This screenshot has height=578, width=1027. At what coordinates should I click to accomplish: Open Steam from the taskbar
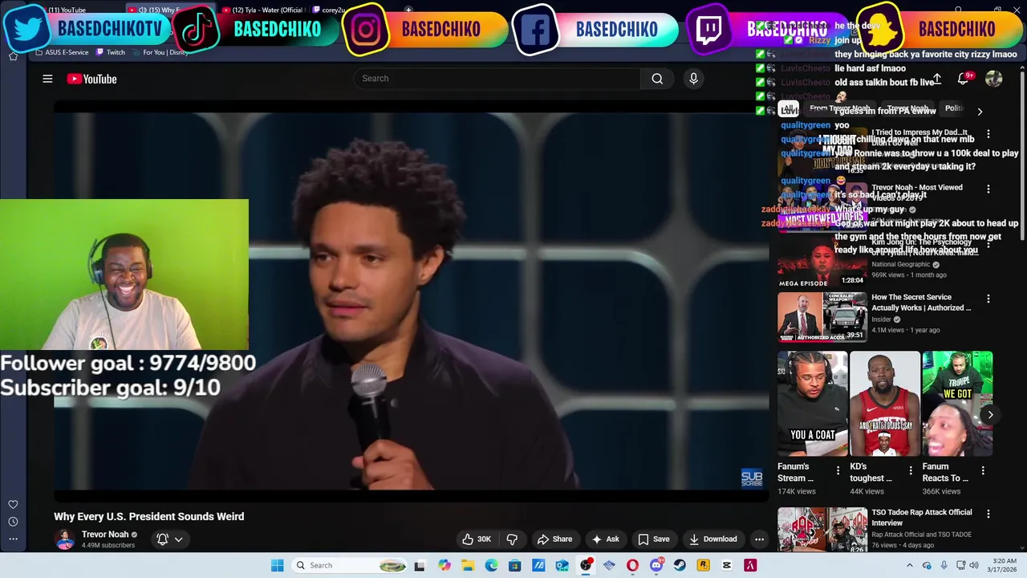tap(680, 565)
